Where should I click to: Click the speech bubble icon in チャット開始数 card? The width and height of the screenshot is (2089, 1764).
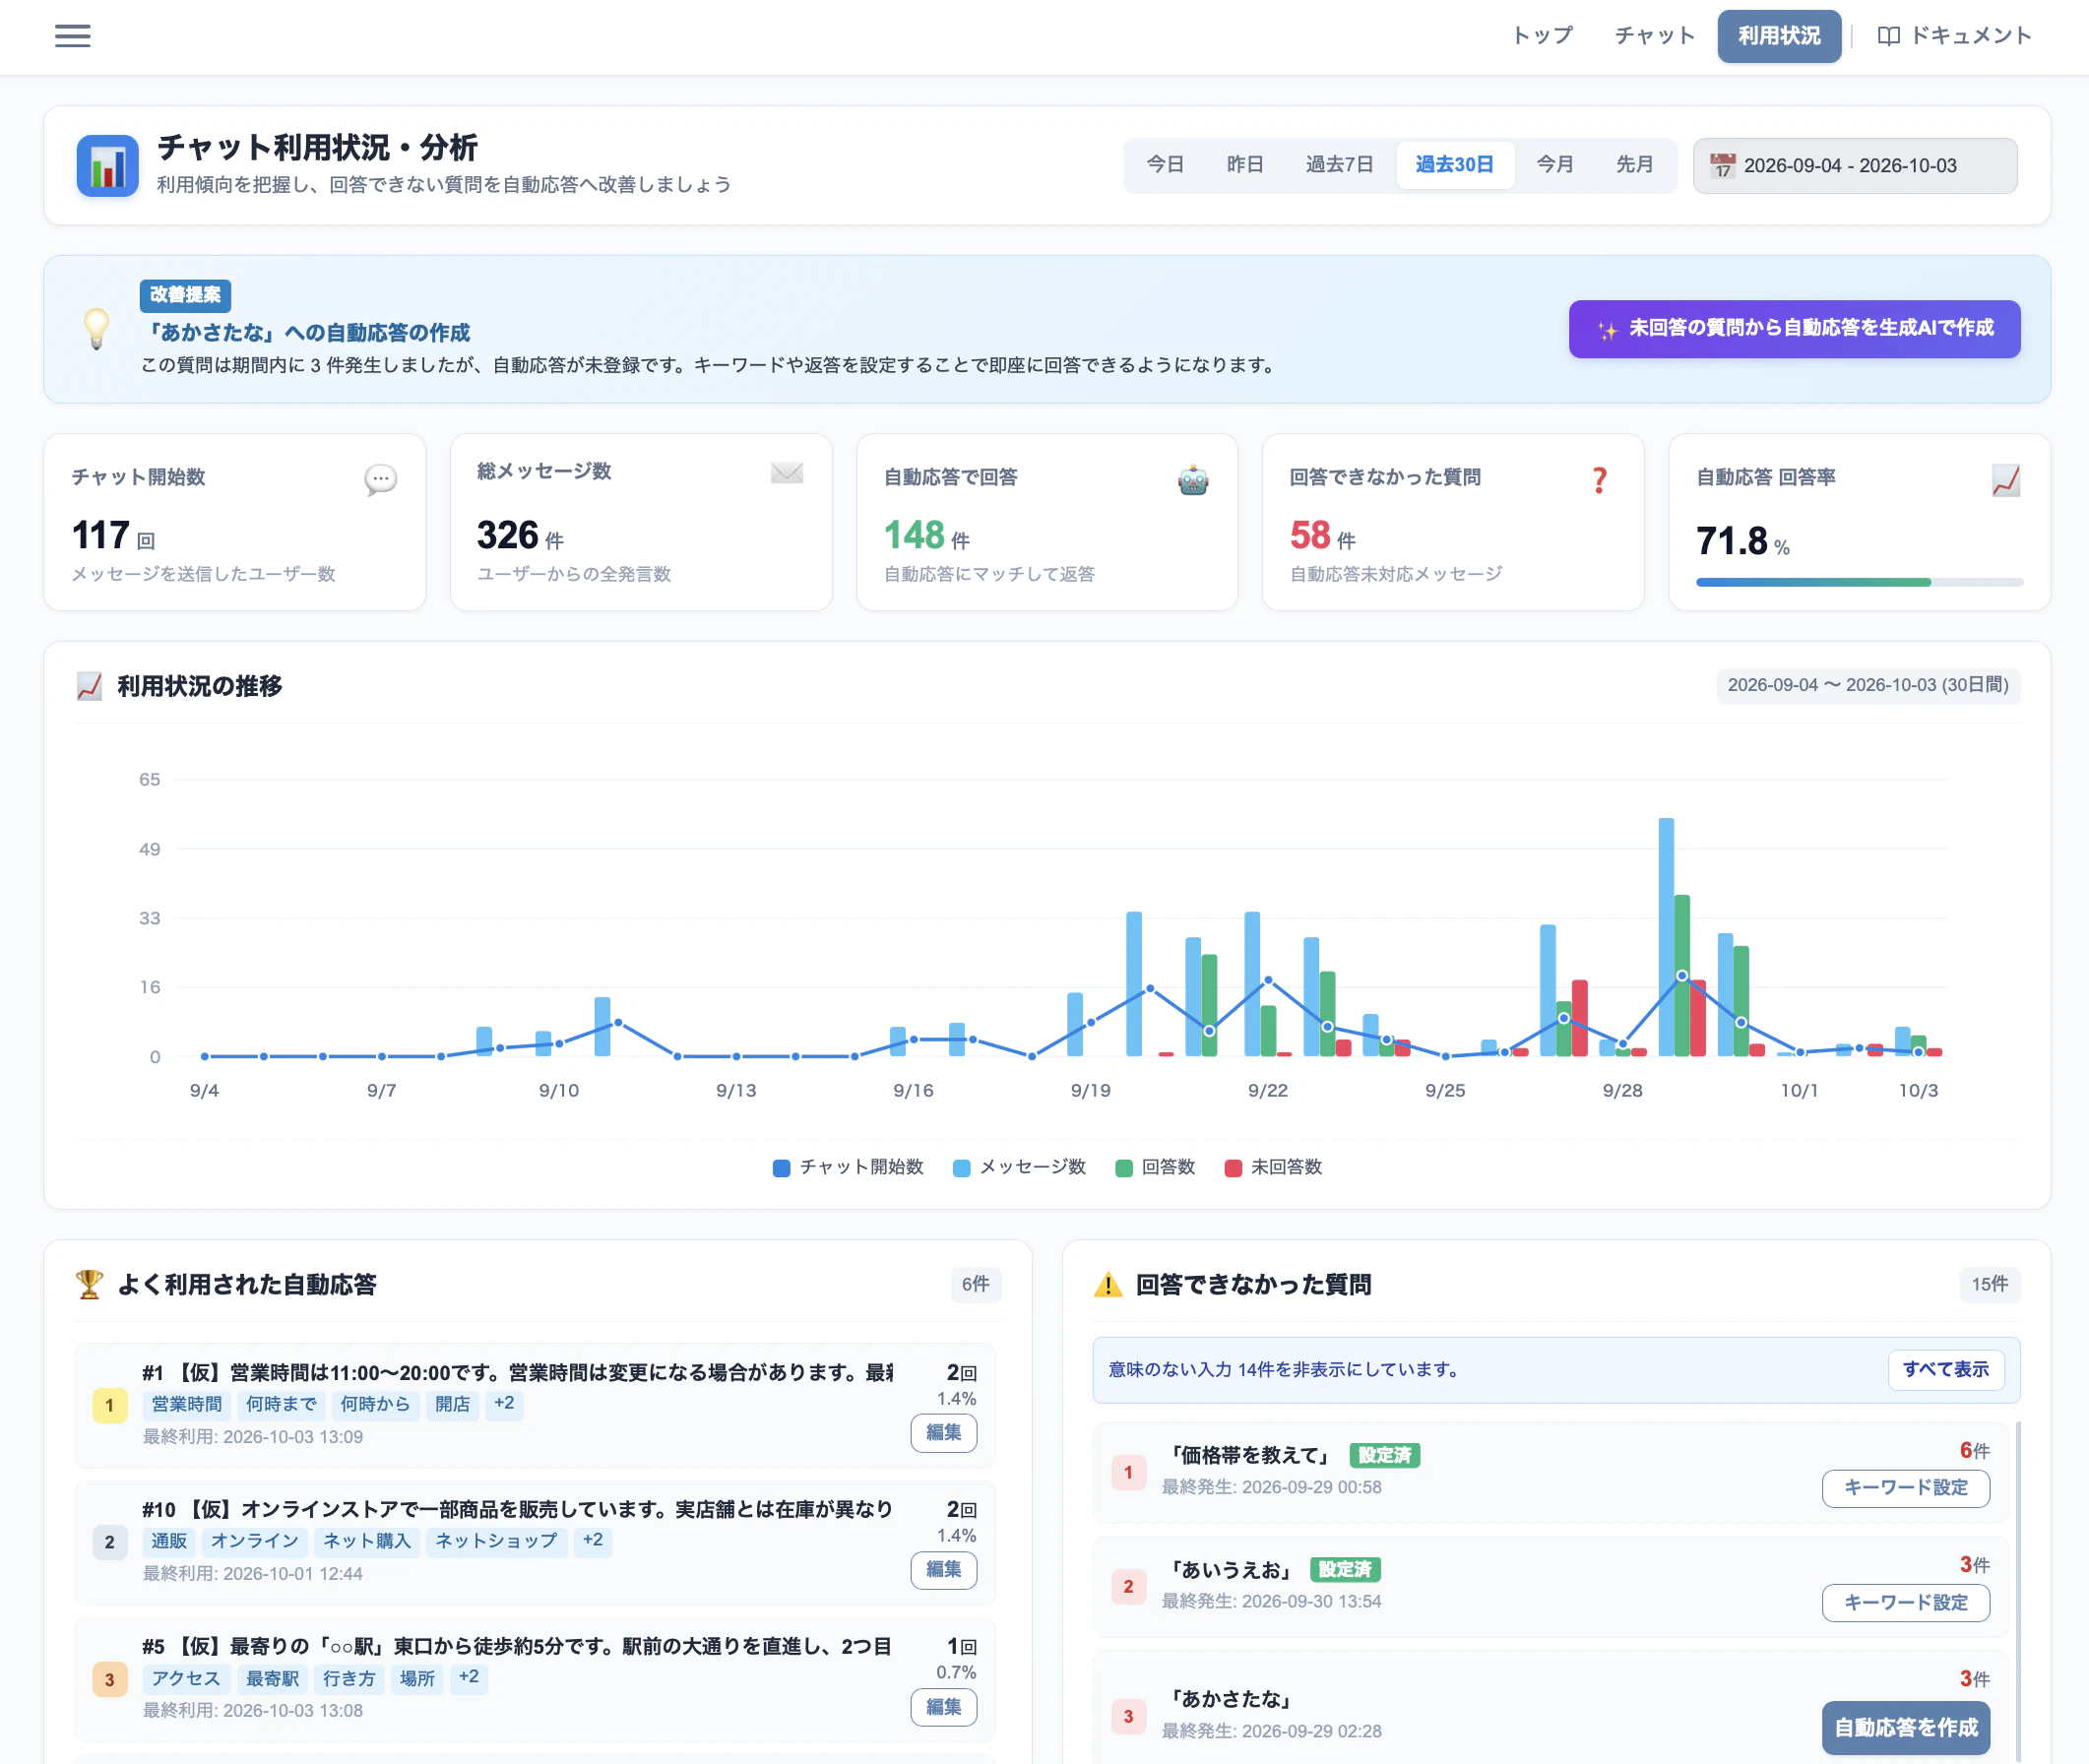[380, 480]
